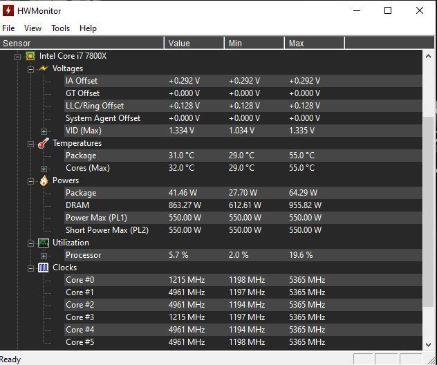Image resolution: width=437 pixels, height=365 pixels.
Task: Click the Voltages lightning bolt icon
Action: pyautogui.click(x=43, y=68)
